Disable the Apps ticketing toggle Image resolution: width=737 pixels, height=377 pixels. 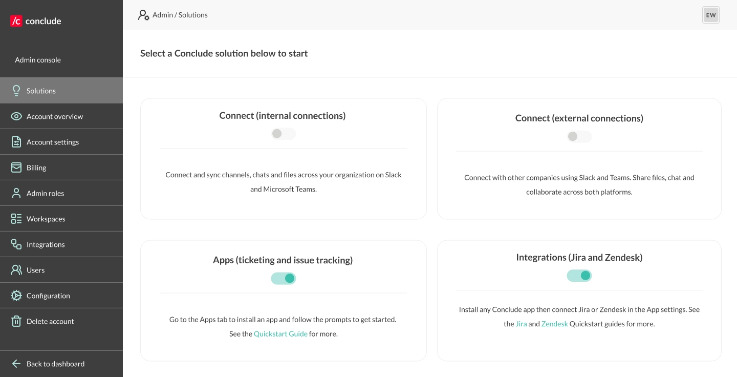284,278
